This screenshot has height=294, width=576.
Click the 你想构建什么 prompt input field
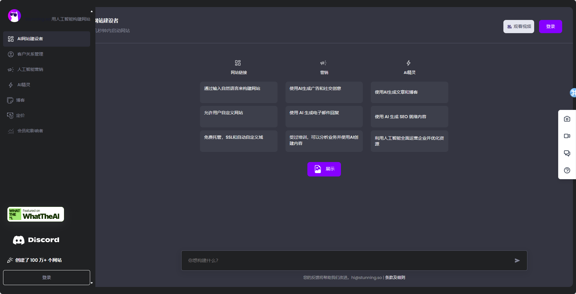[338, 260]
